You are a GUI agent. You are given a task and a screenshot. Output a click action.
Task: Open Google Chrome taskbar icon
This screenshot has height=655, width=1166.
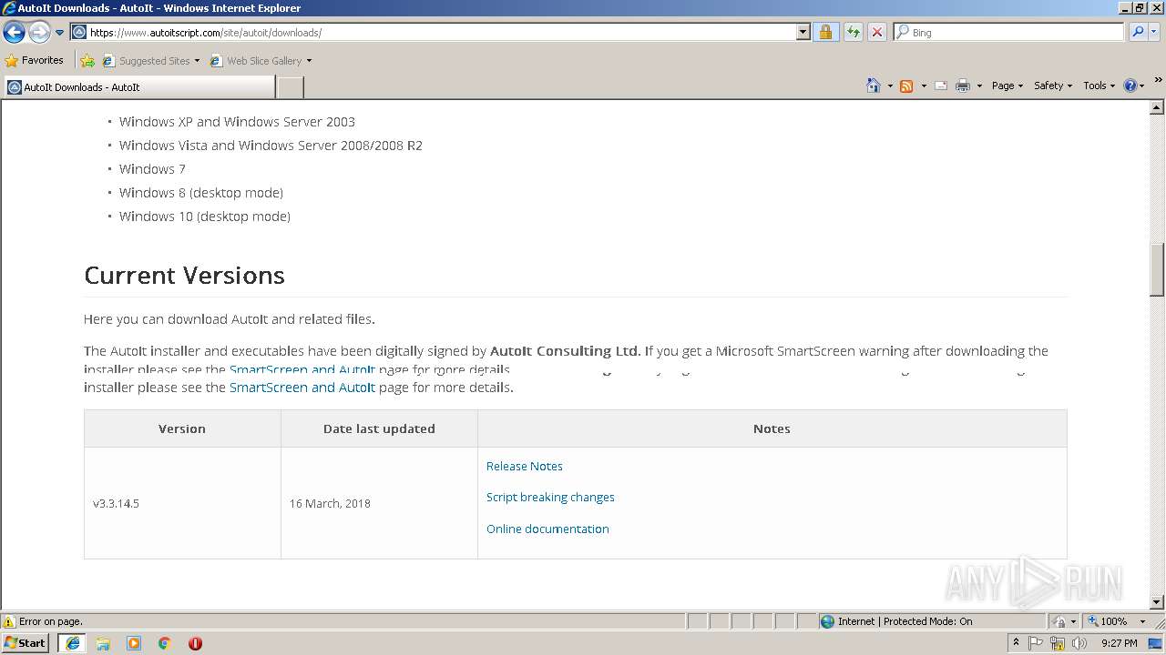click(x=165, y=643)
